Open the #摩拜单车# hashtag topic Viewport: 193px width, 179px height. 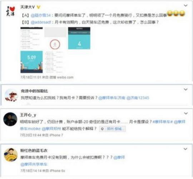pos(163,122)
